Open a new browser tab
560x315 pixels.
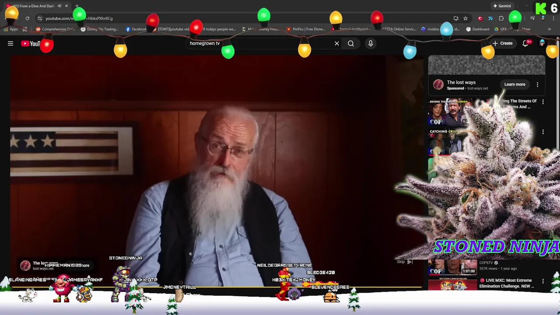point(77,6)
